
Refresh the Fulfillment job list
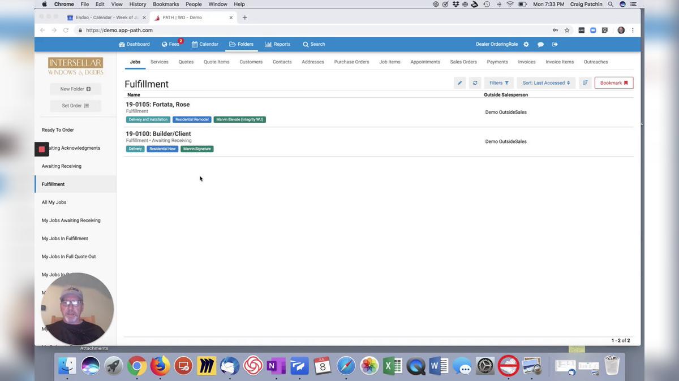coord(475,83)
